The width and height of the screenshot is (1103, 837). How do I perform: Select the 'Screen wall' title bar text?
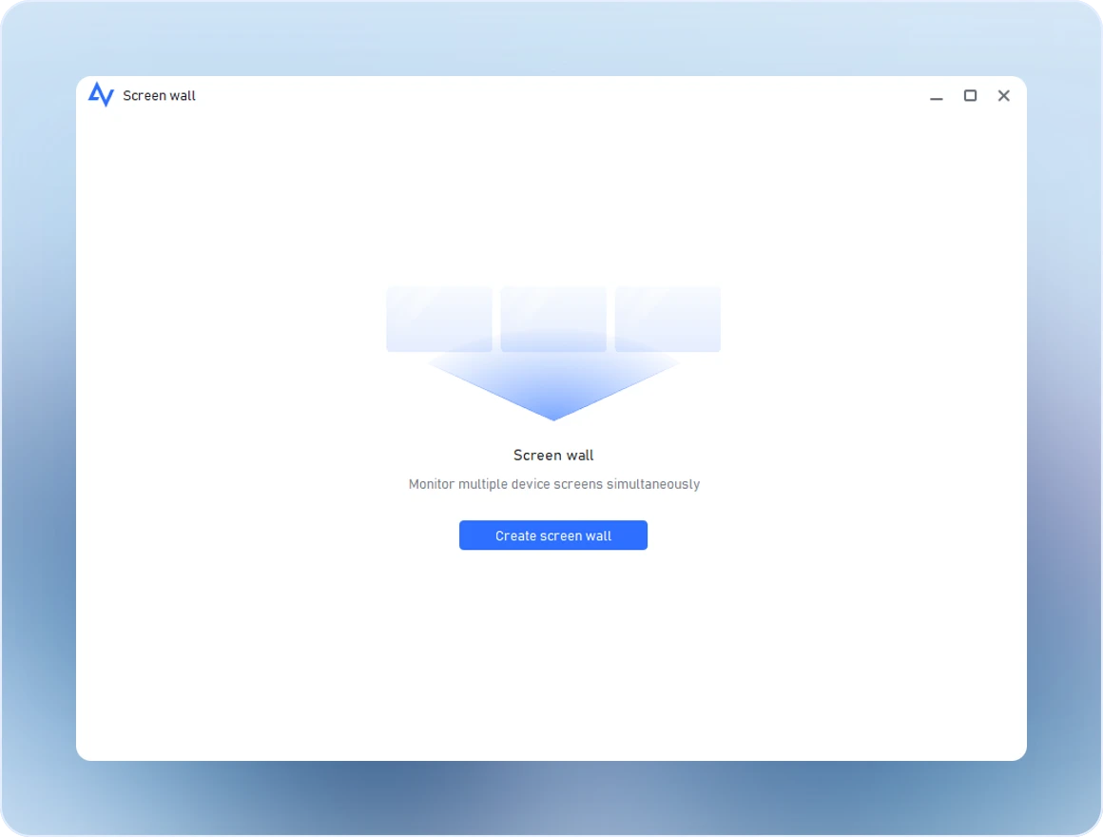tap(159, 96)
